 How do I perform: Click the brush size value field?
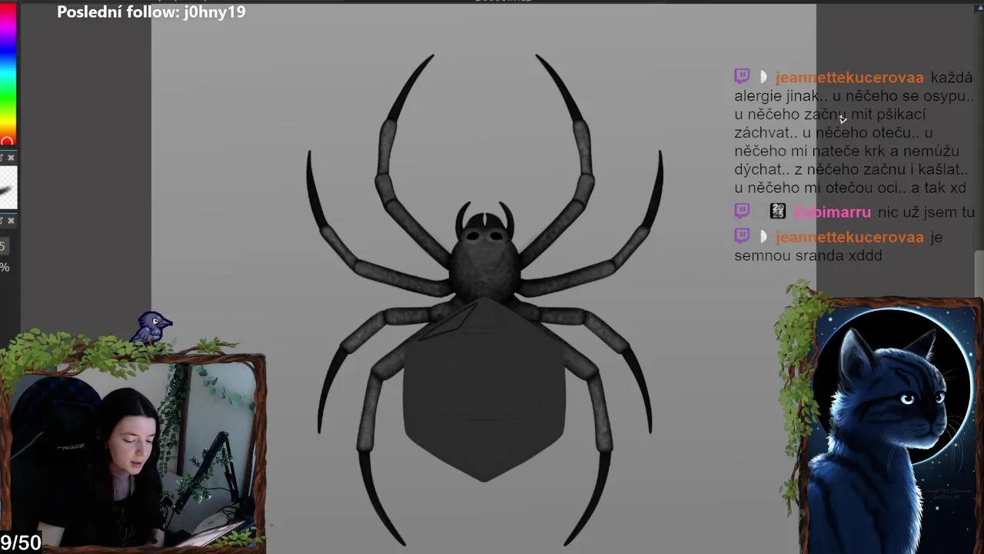pos(3,246)
